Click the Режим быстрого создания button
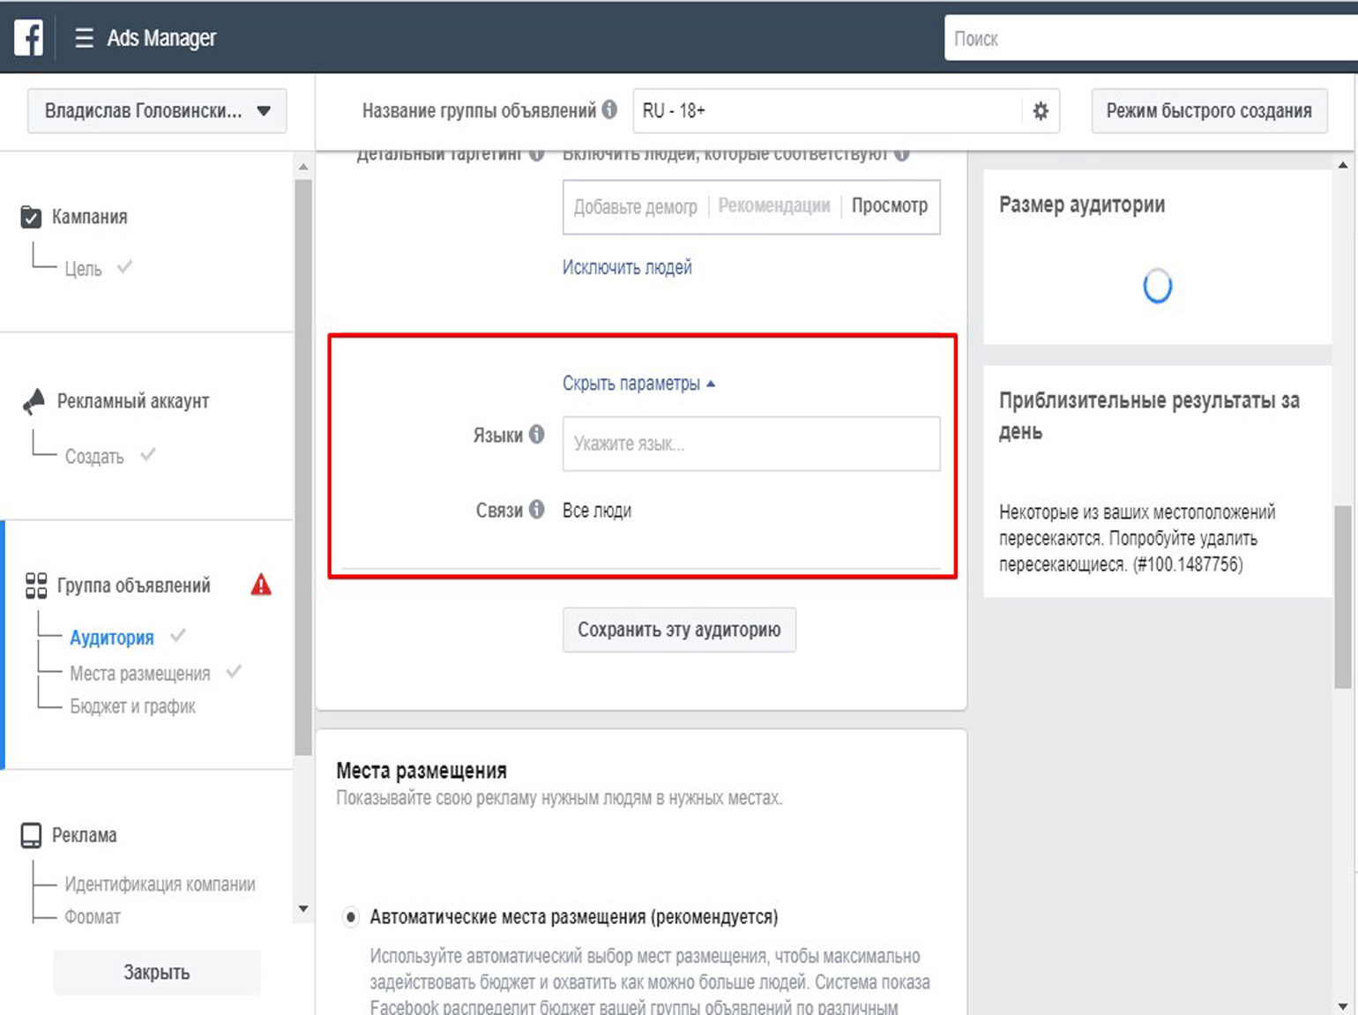Screen dimensions: 1358x1015 coord(1209,111)
